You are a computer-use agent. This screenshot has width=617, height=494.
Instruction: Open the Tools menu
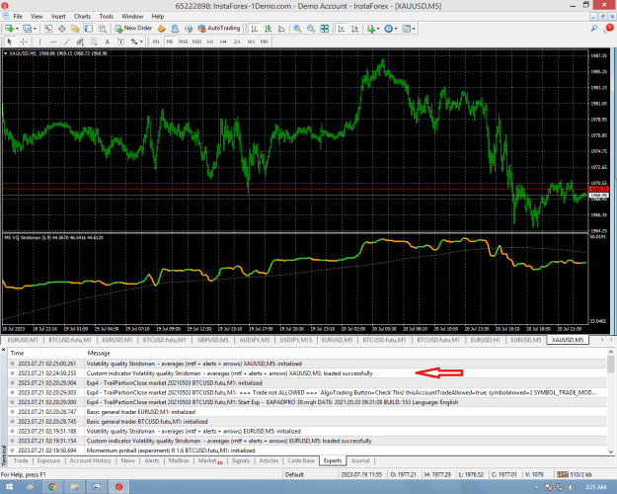pos(107,16)
